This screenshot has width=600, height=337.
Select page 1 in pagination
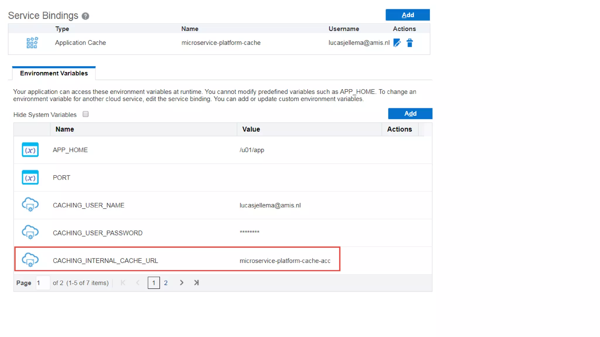point(154,283)
